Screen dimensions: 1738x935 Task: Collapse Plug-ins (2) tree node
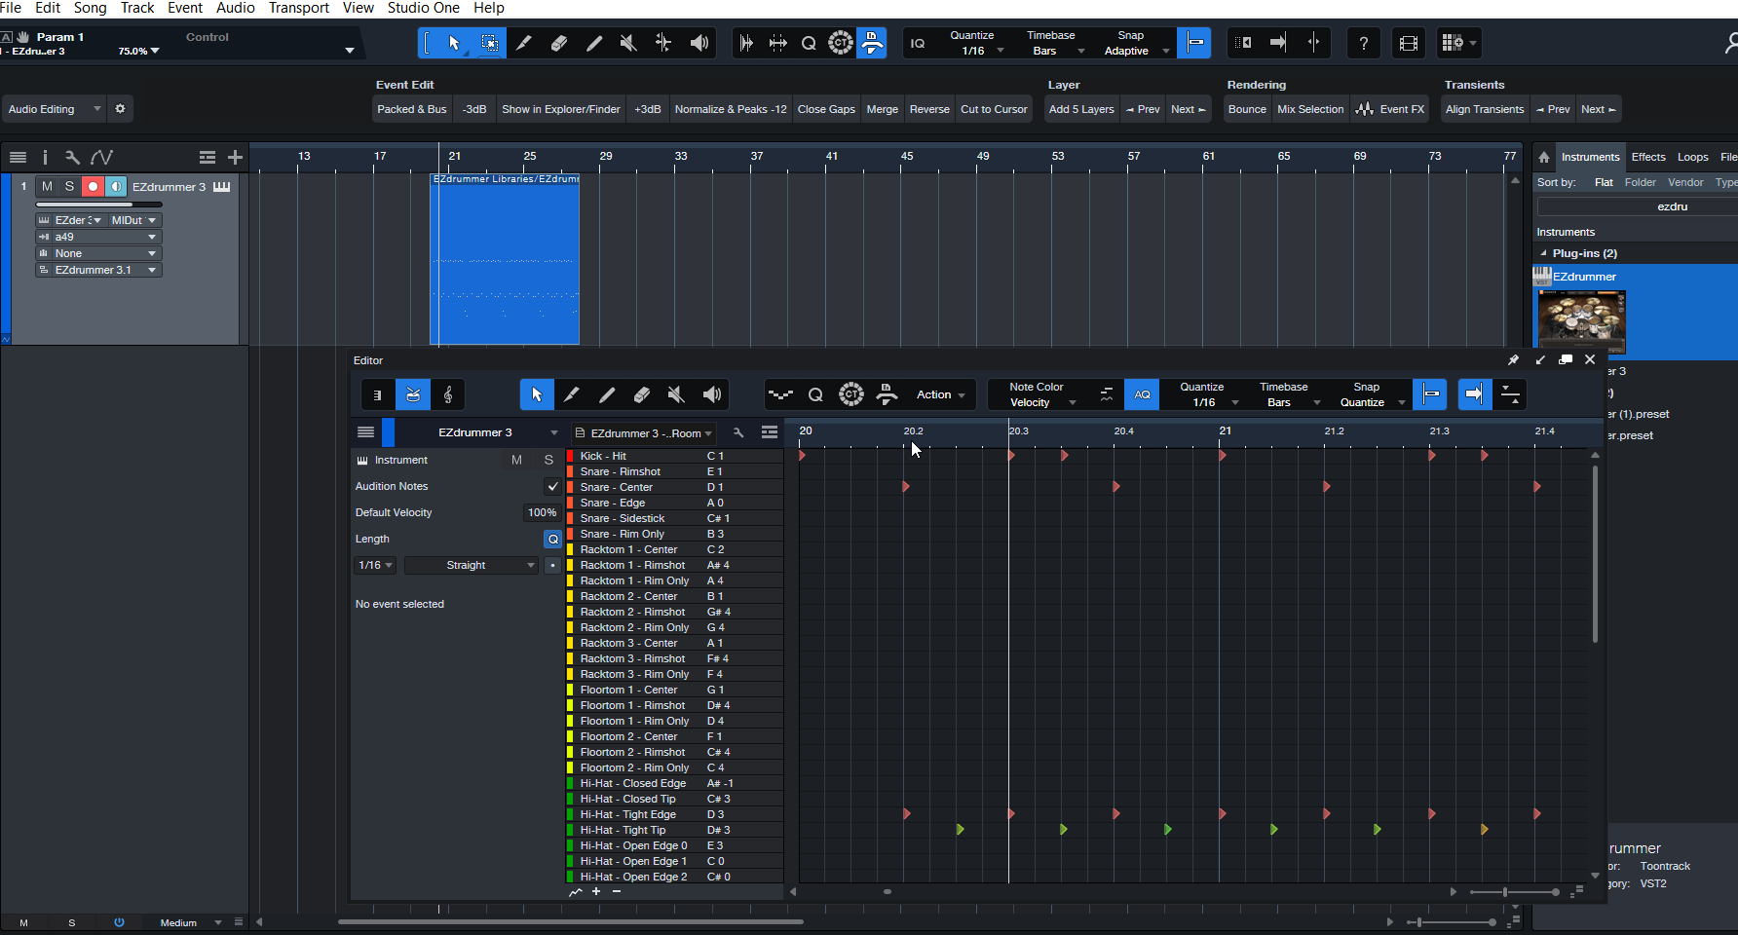tap(1543, 253)
